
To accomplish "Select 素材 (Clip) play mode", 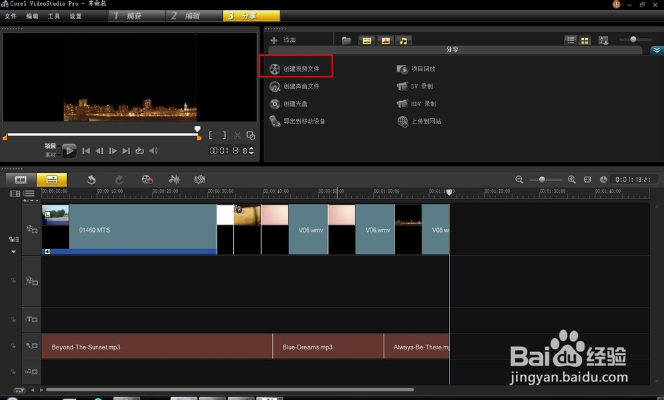I will pyautogui.click(x=50, y=155).
